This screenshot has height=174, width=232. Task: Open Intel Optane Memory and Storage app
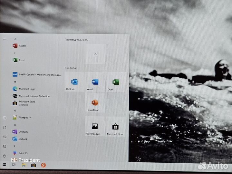(36, 74)
